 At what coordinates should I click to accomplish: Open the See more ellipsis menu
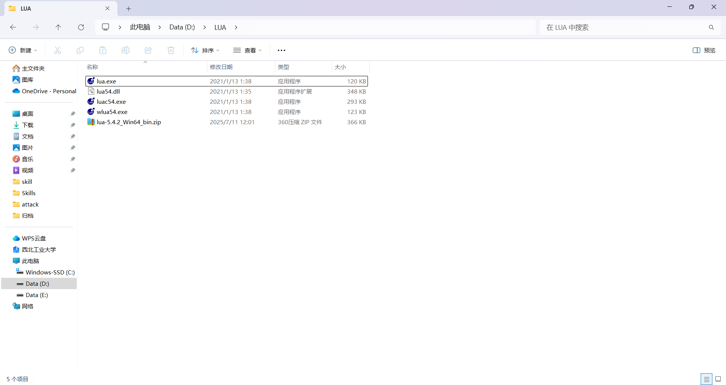pyautogui.click(x=281, y=50)
